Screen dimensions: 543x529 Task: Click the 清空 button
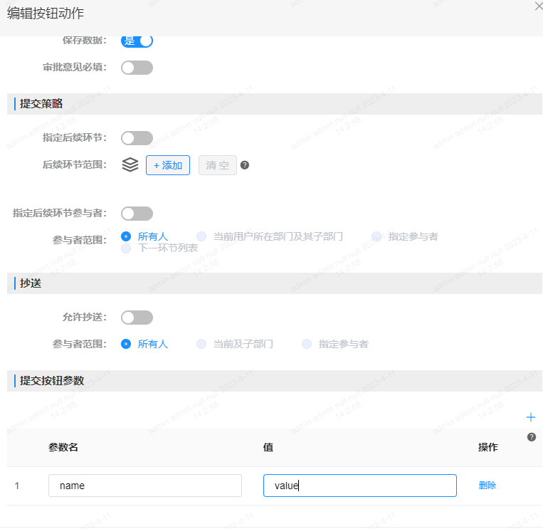217,165
